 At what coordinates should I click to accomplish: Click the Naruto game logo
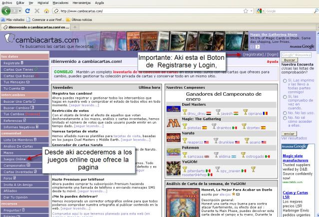[173, 138]
